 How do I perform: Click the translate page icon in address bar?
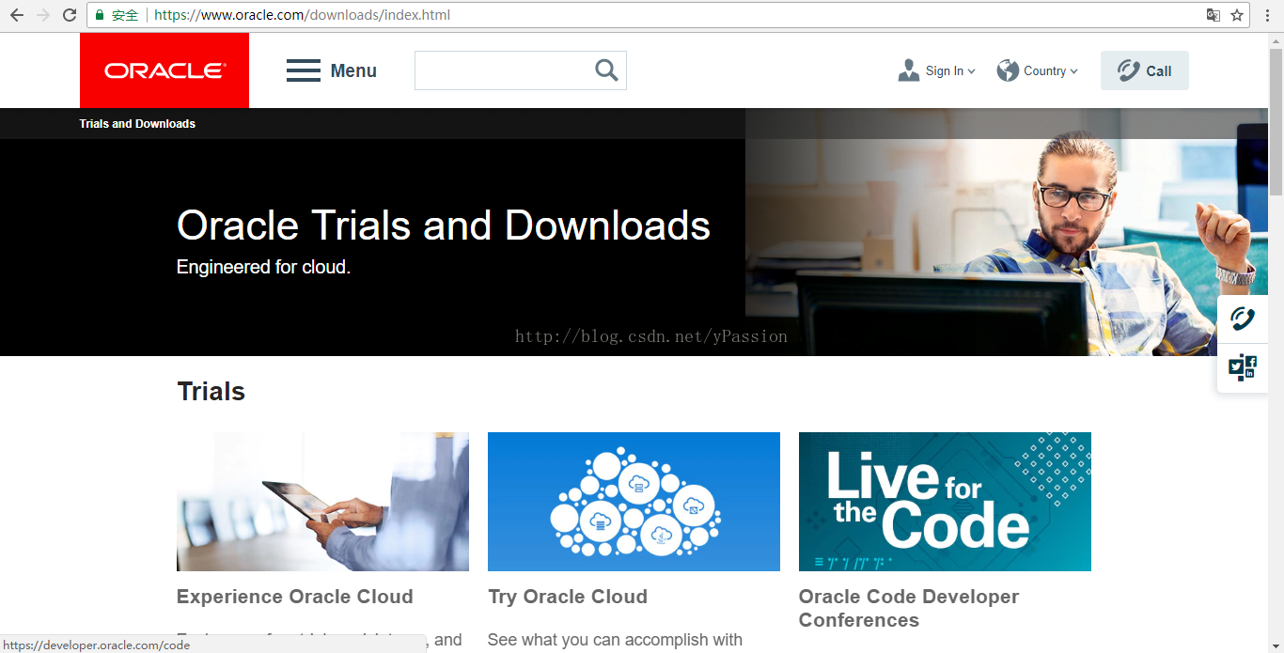[x=1214, y=15]
